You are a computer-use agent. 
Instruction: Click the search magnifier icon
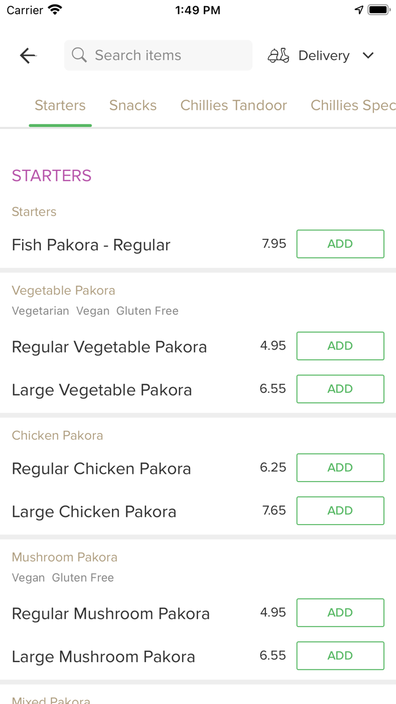(x=79, y=55)
